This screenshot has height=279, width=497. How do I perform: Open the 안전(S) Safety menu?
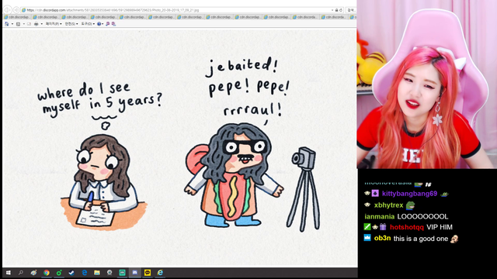(71, 24)
